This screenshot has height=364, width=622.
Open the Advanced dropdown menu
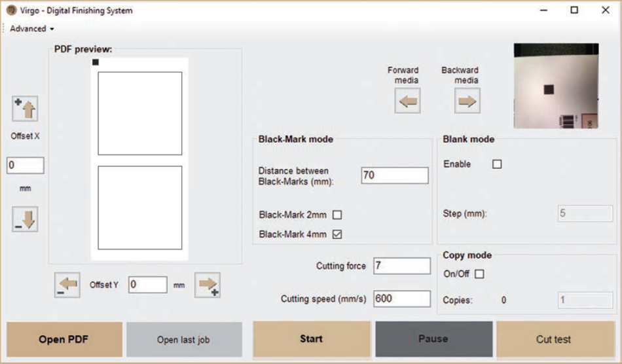point(31,29)
